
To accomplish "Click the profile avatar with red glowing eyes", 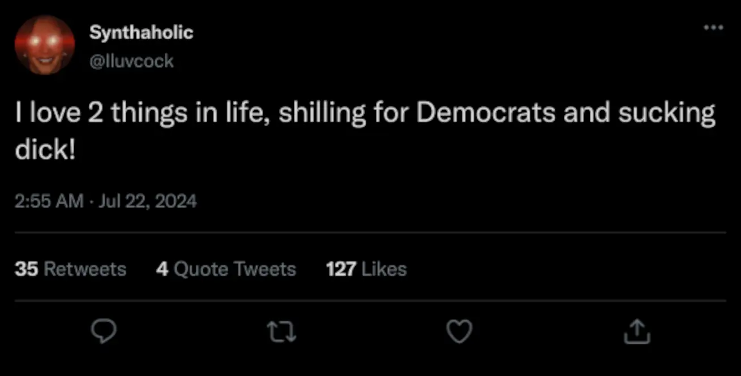I will (x=44, y=45).
